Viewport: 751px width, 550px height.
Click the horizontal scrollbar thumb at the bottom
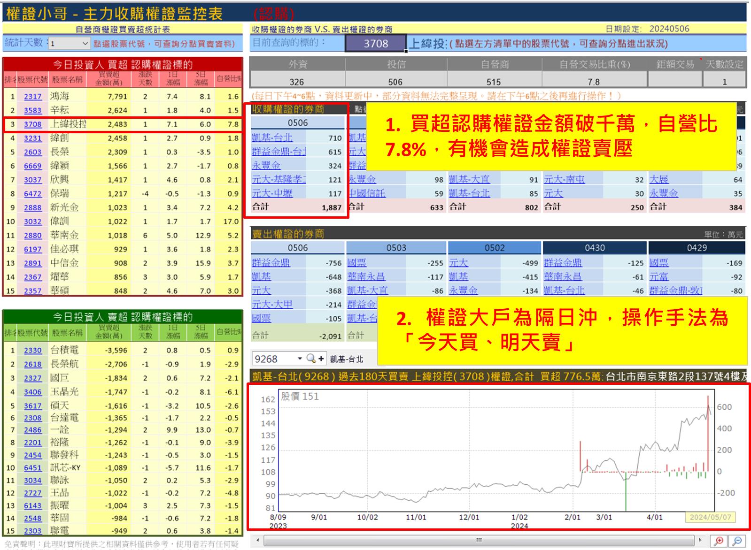tap(479, 540)
